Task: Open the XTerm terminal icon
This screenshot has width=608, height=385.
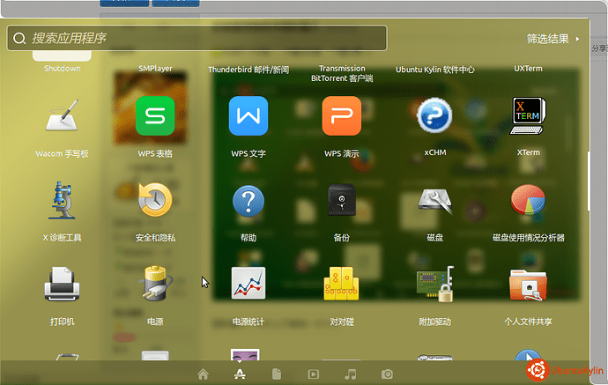Action: pyautogui.click(x=529, y=116)
